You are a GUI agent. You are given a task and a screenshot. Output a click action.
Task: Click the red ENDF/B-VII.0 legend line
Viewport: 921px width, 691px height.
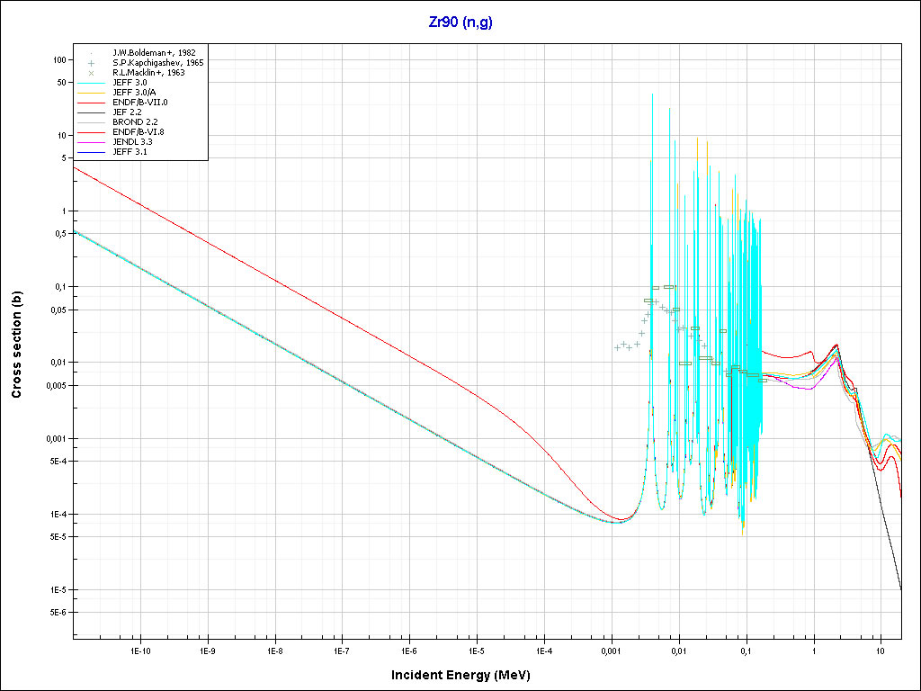pos(92,103)
